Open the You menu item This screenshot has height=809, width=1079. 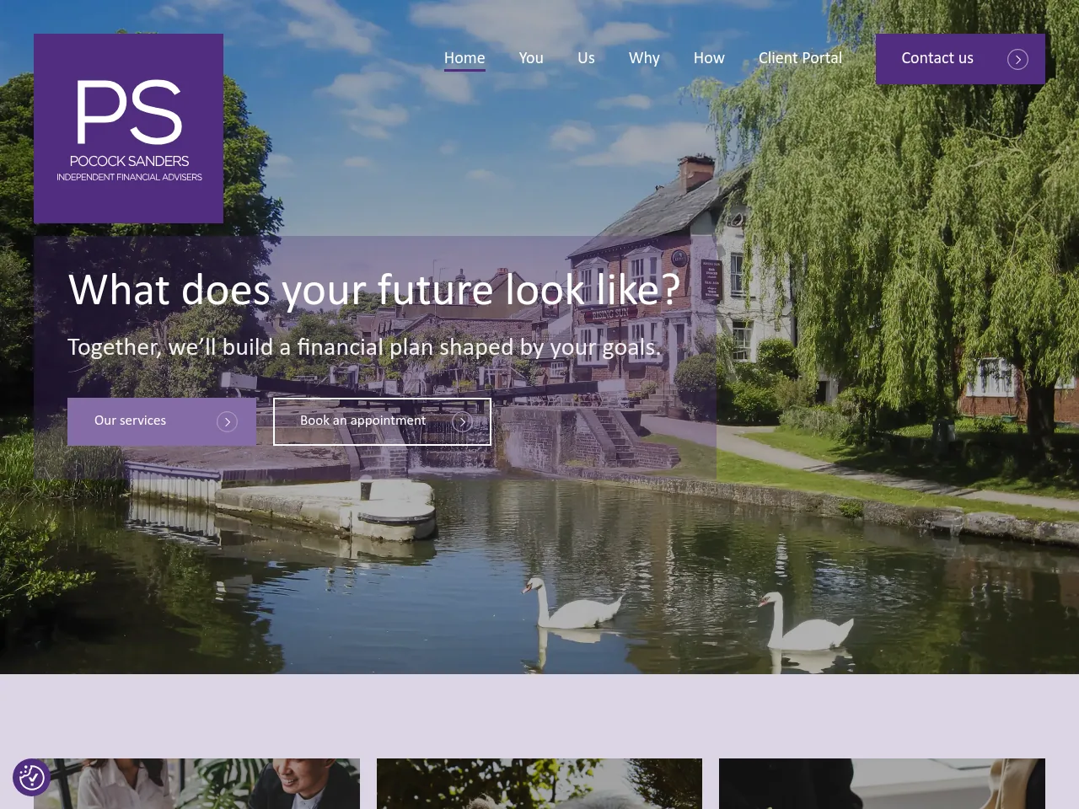(x=531, y=58)
